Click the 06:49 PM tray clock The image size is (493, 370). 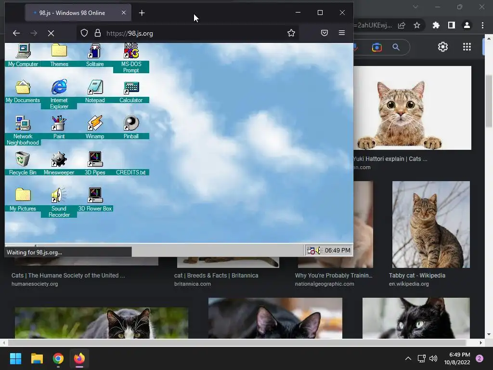(x=337, y=251)
